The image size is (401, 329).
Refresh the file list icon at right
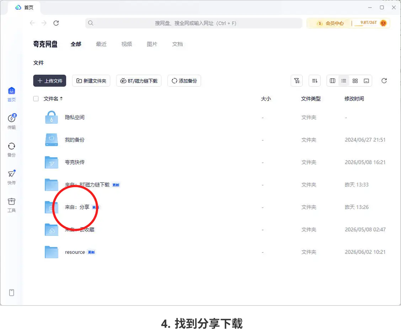point(384,81)
